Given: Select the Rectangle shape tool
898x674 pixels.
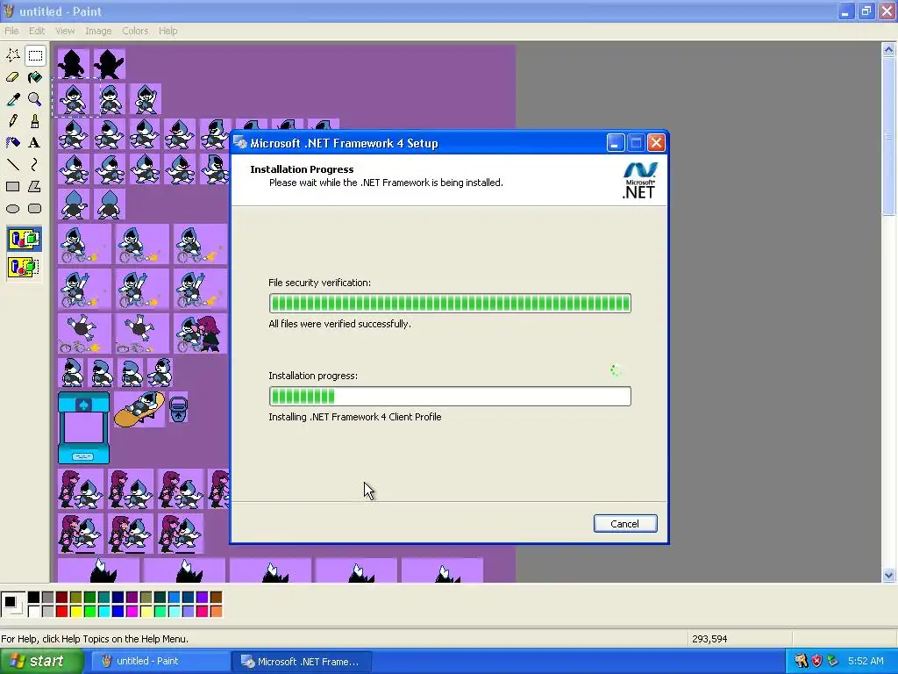Looking at the screenshot, I should [x=12, y=186].
